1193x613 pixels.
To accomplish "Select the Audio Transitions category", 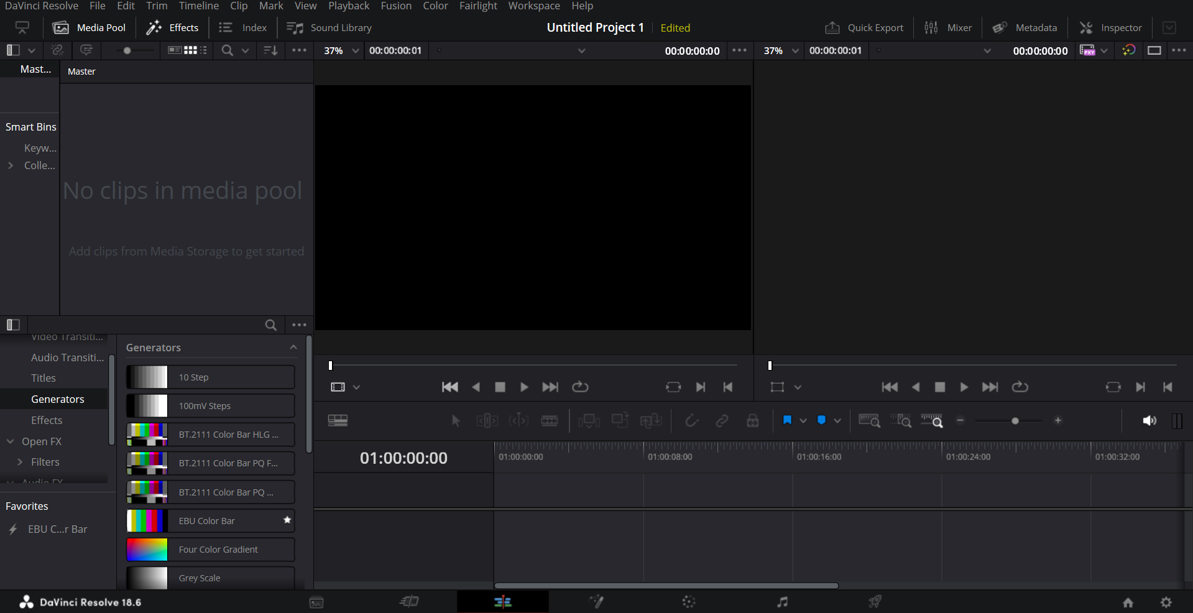I will (x=67, y=357).
